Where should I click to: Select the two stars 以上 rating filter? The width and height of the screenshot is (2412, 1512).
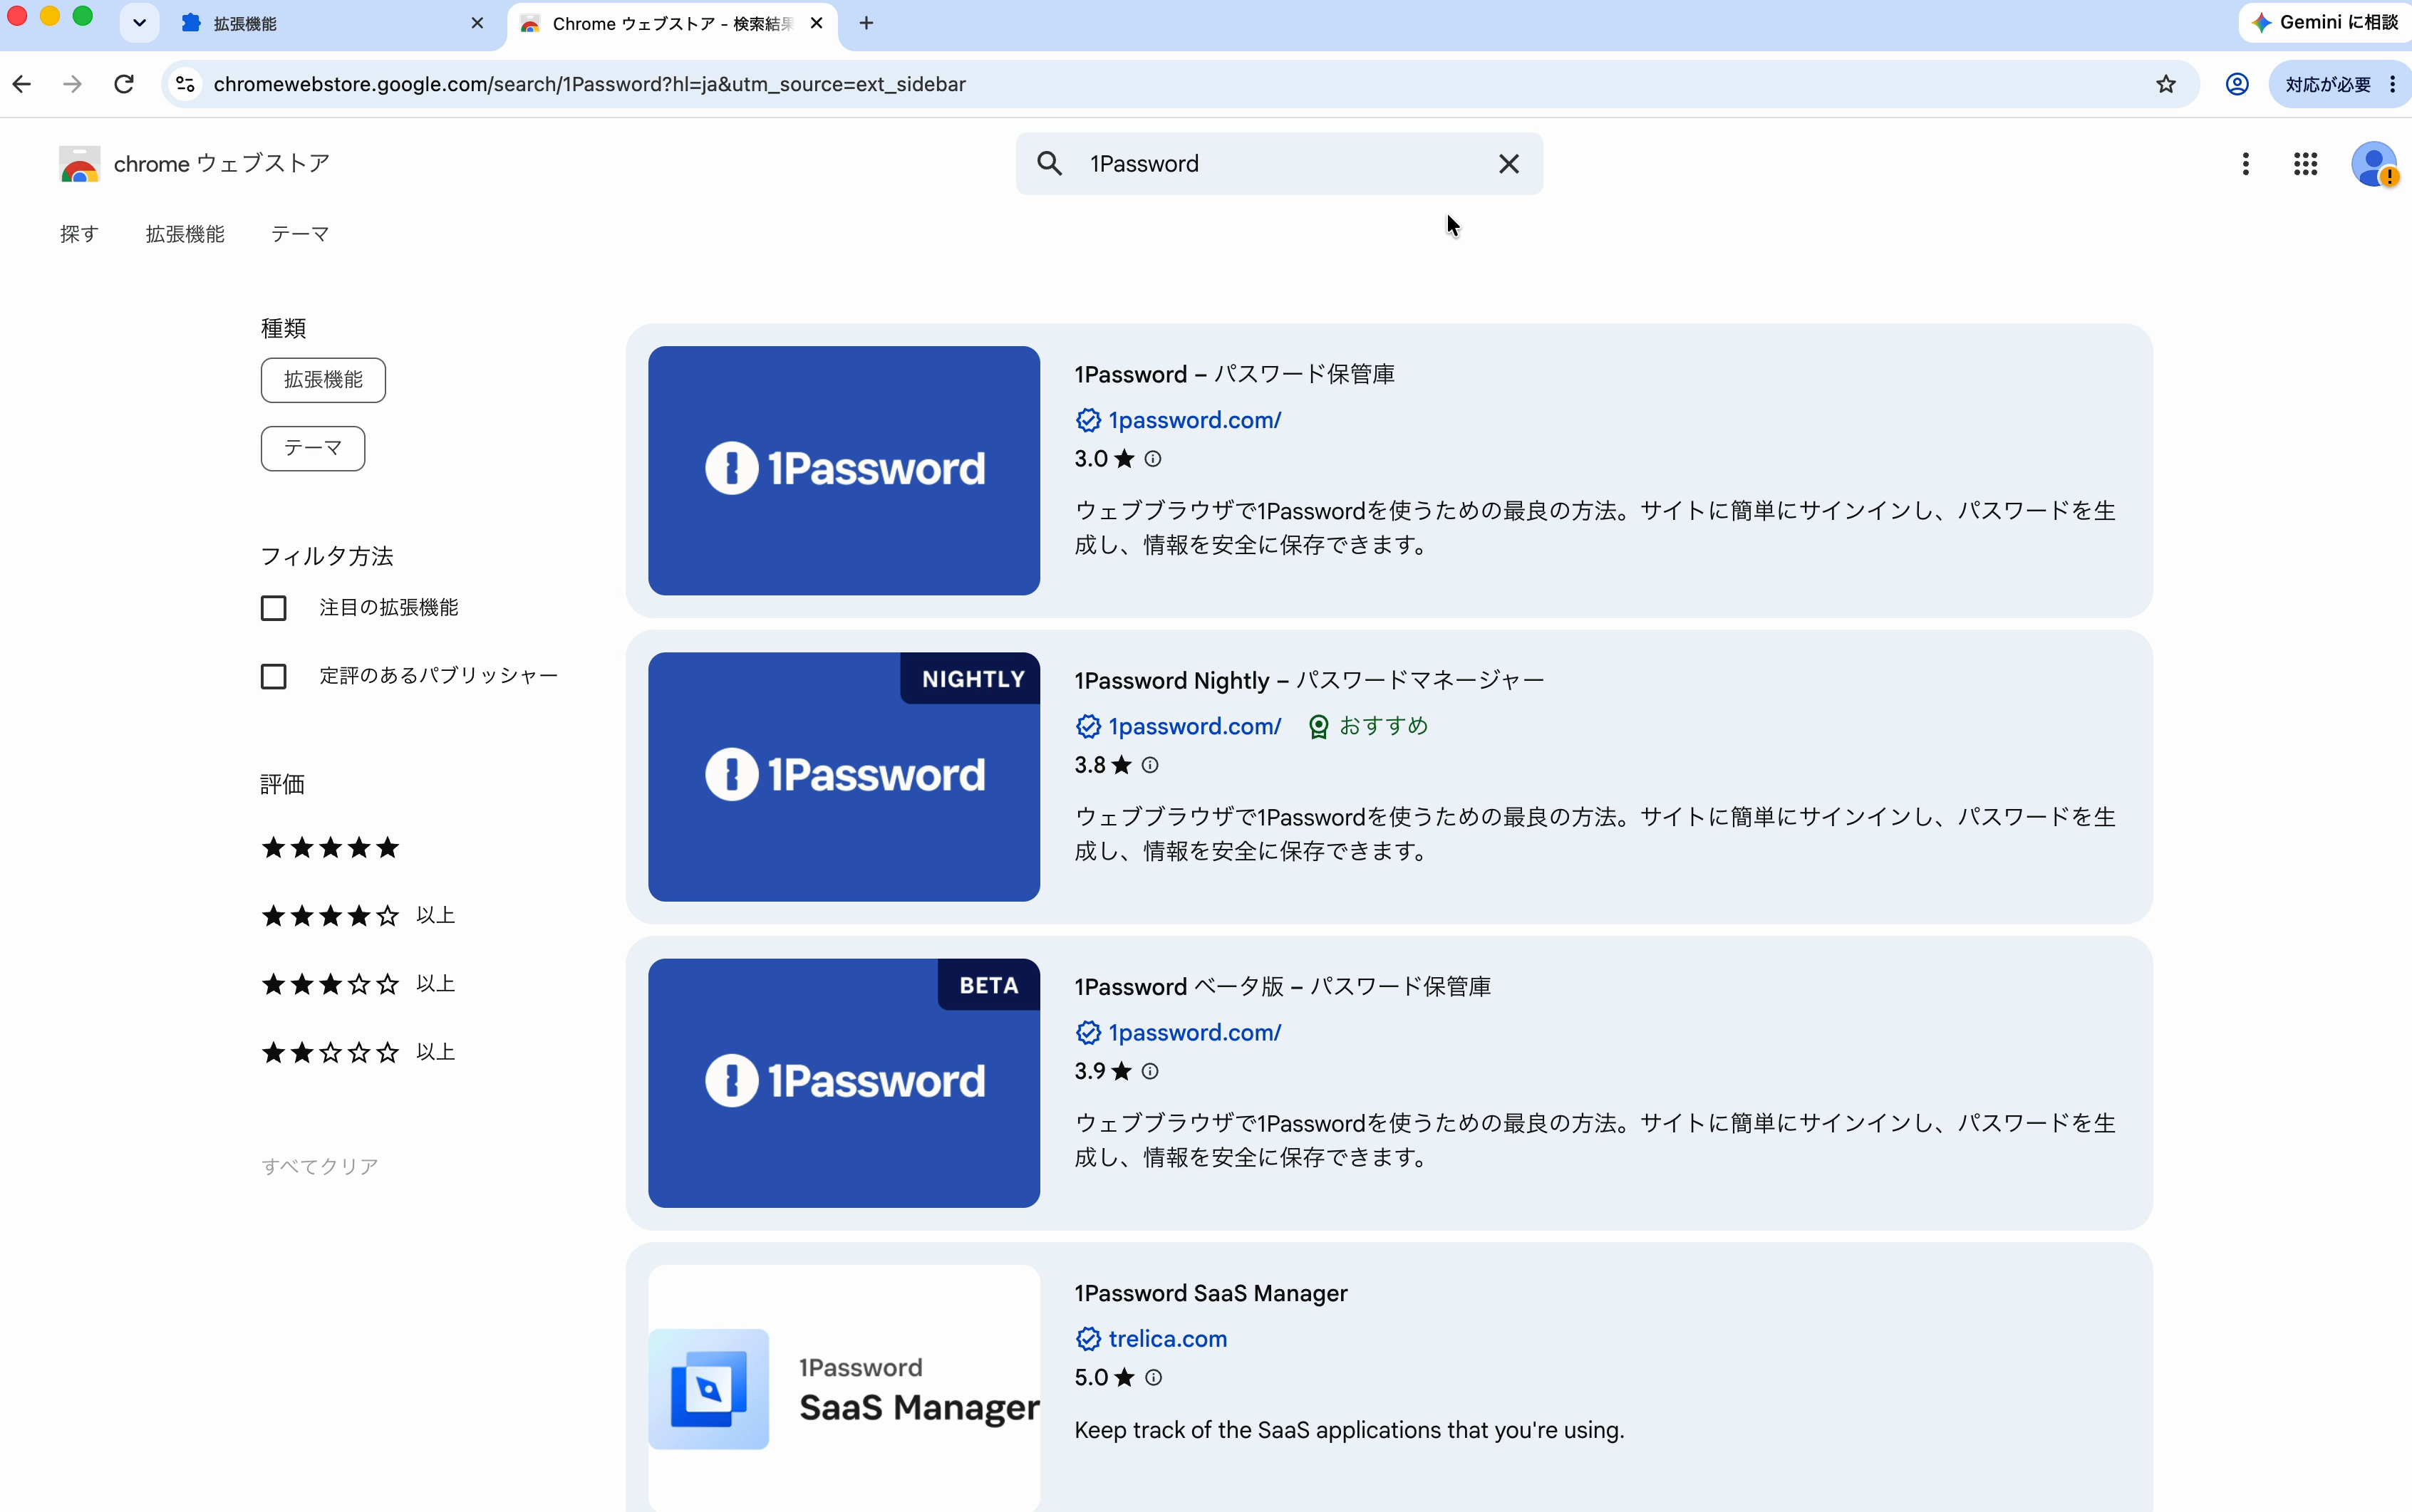(x=358, y=1052)
